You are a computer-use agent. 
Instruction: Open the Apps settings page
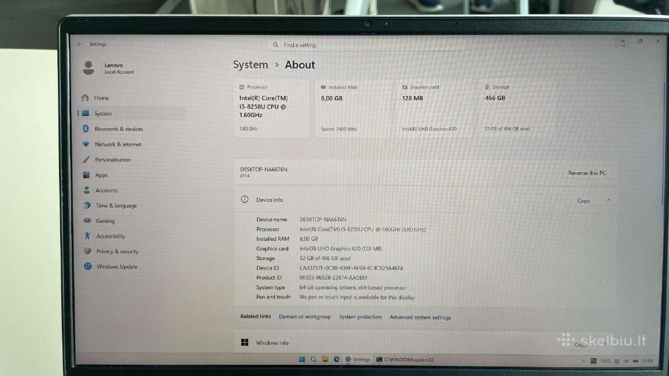point(101,175)
